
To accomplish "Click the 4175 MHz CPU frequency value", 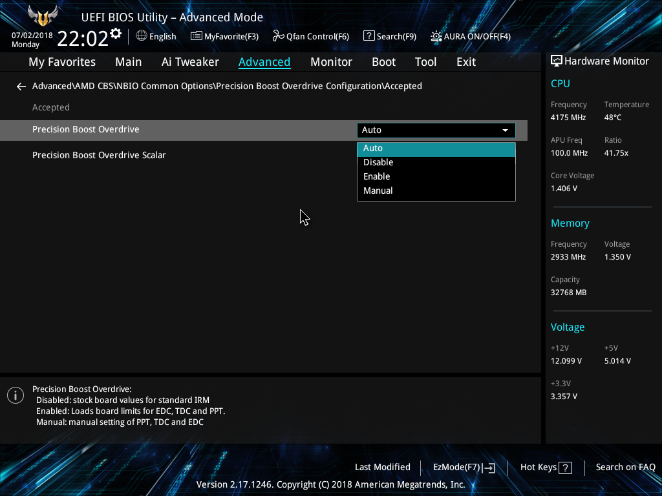I will [x=568, y=118].
